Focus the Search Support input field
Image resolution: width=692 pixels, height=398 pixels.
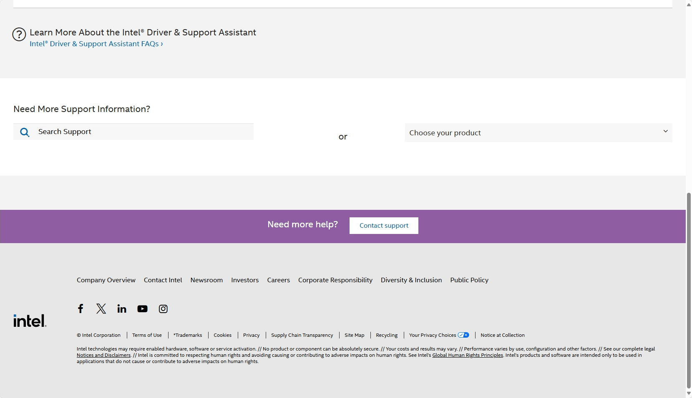coord(133,132)
